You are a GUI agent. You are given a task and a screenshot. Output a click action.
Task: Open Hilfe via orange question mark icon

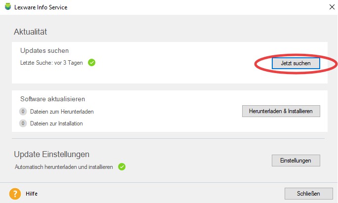point(15,194)
